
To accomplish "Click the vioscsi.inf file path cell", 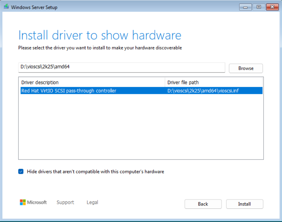I will point(203,91).
